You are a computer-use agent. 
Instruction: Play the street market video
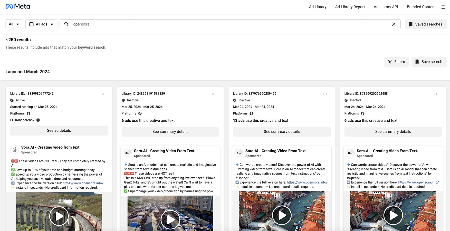coord(170,220)
